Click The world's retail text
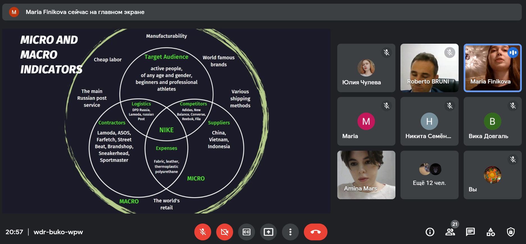526x244 pixels. click(x=167, y=204)
